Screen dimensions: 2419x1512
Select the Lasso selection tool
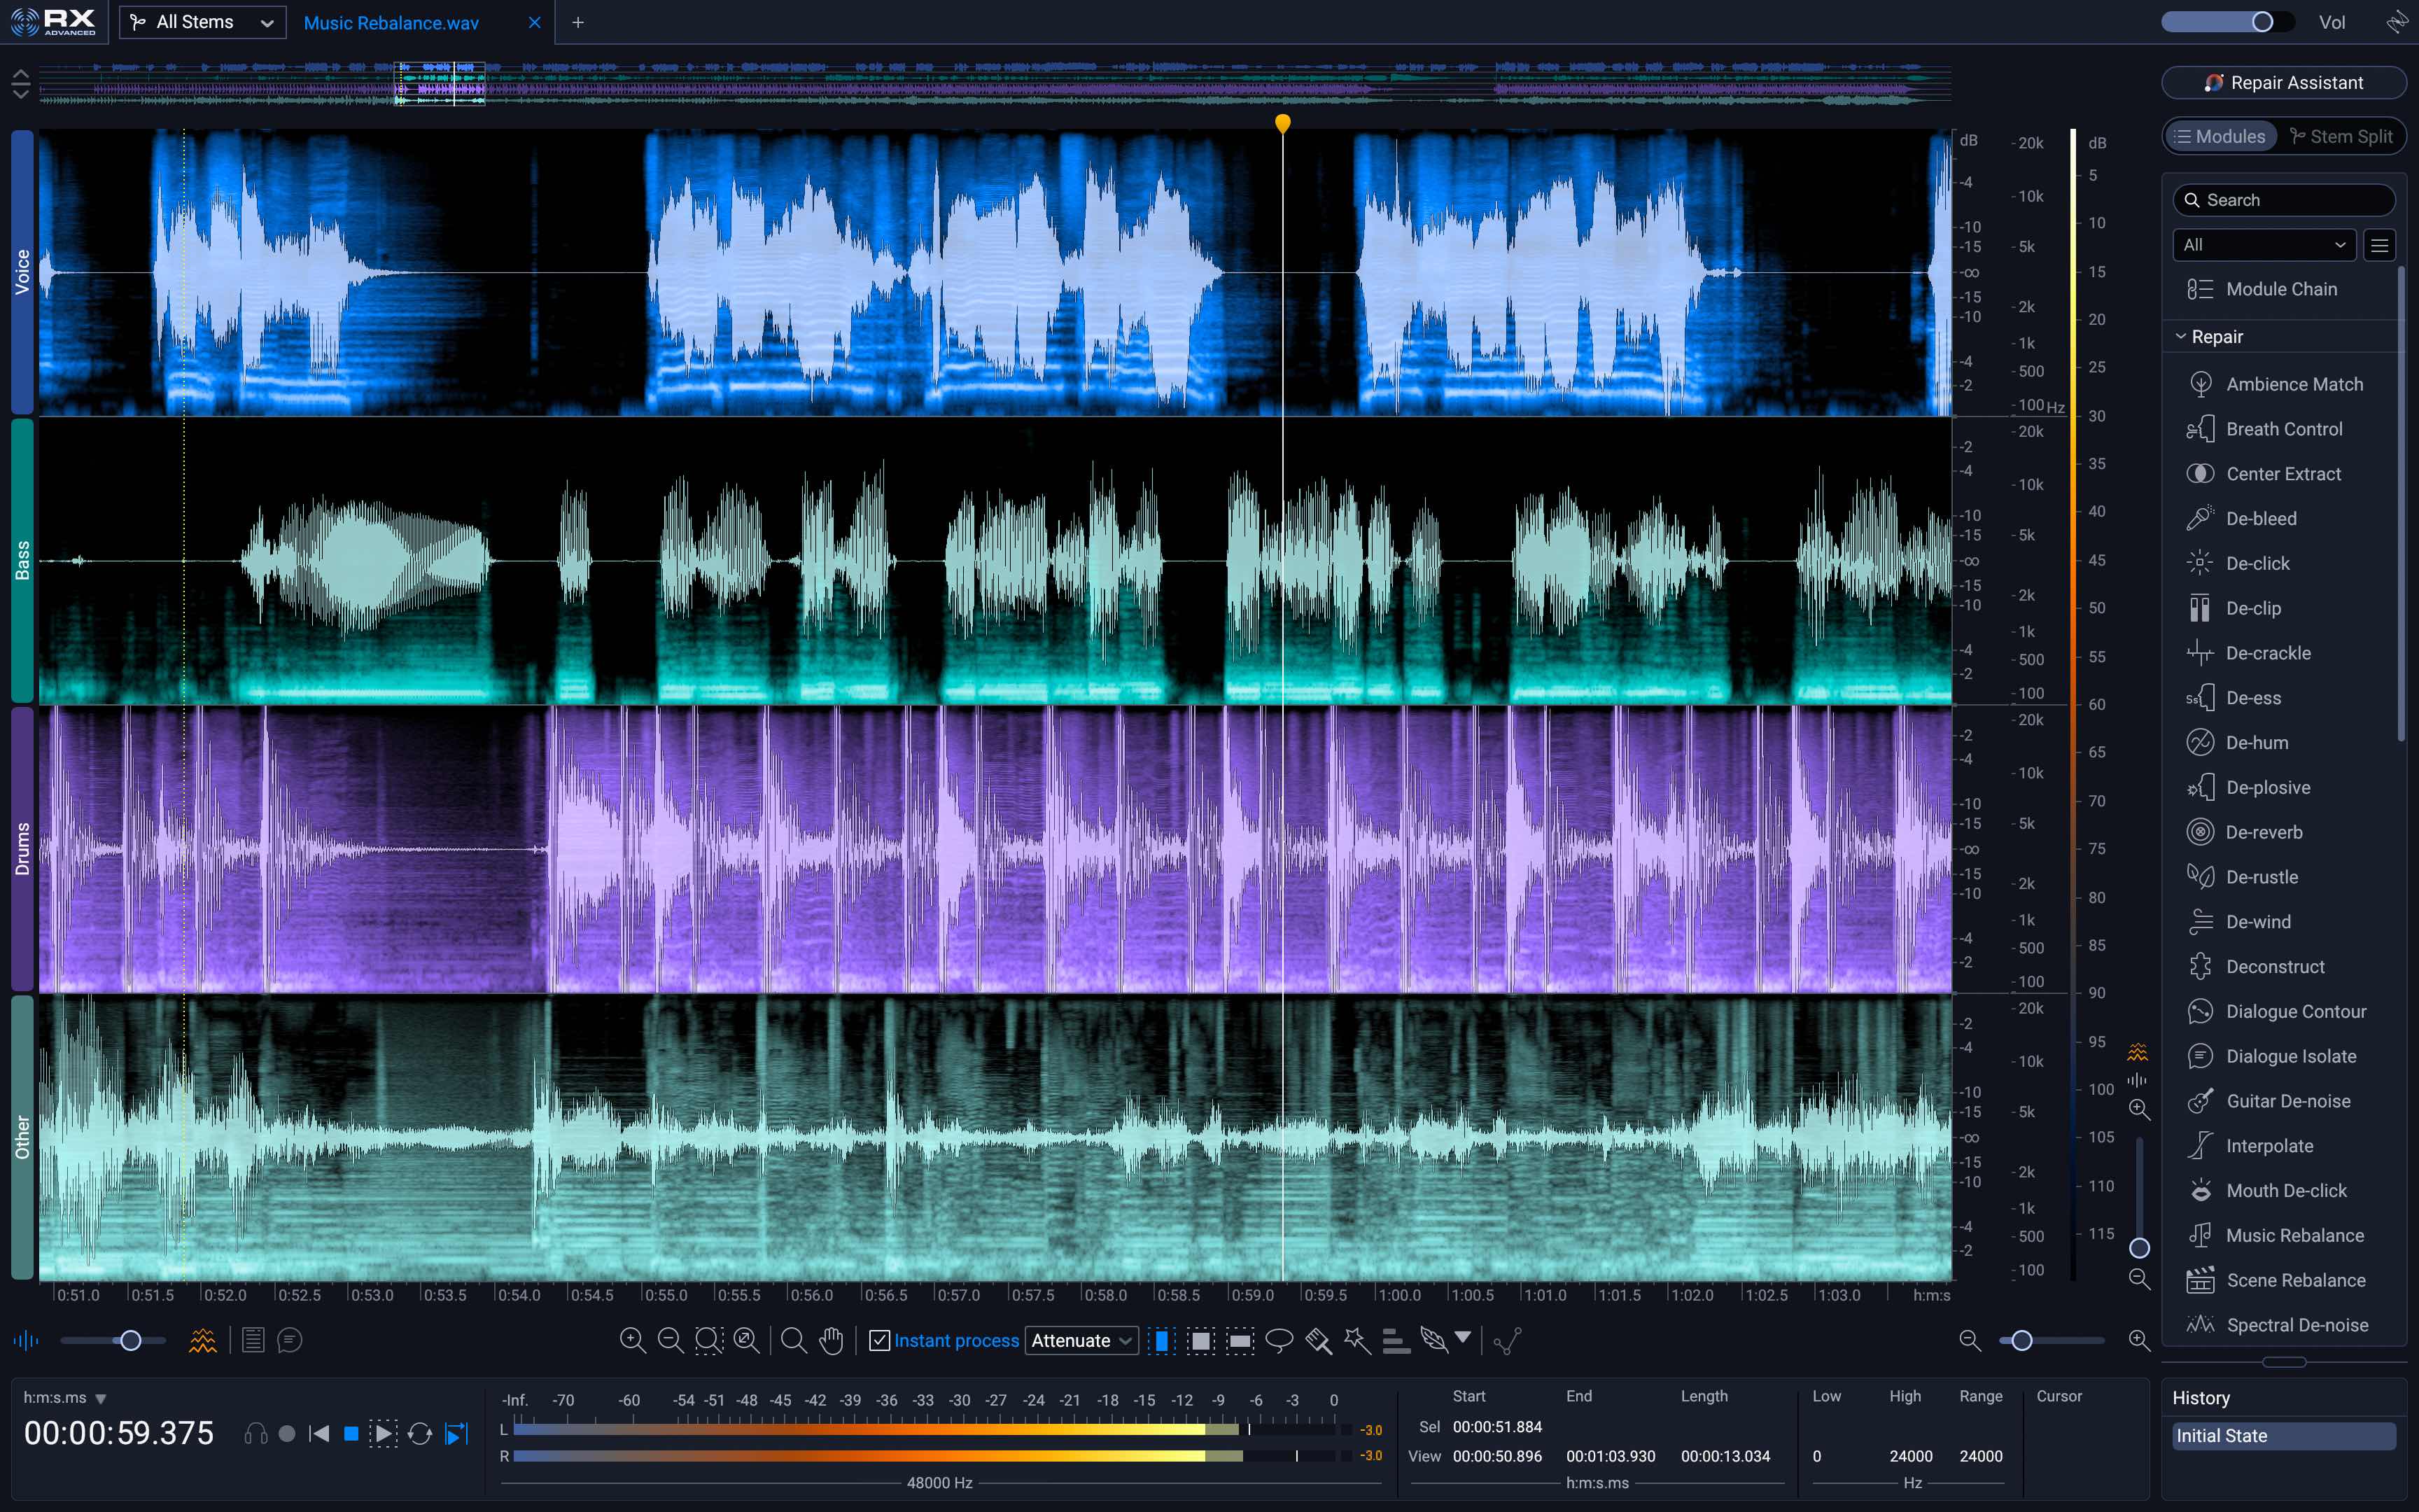pyautogui.click(x=1279, y=1340)
